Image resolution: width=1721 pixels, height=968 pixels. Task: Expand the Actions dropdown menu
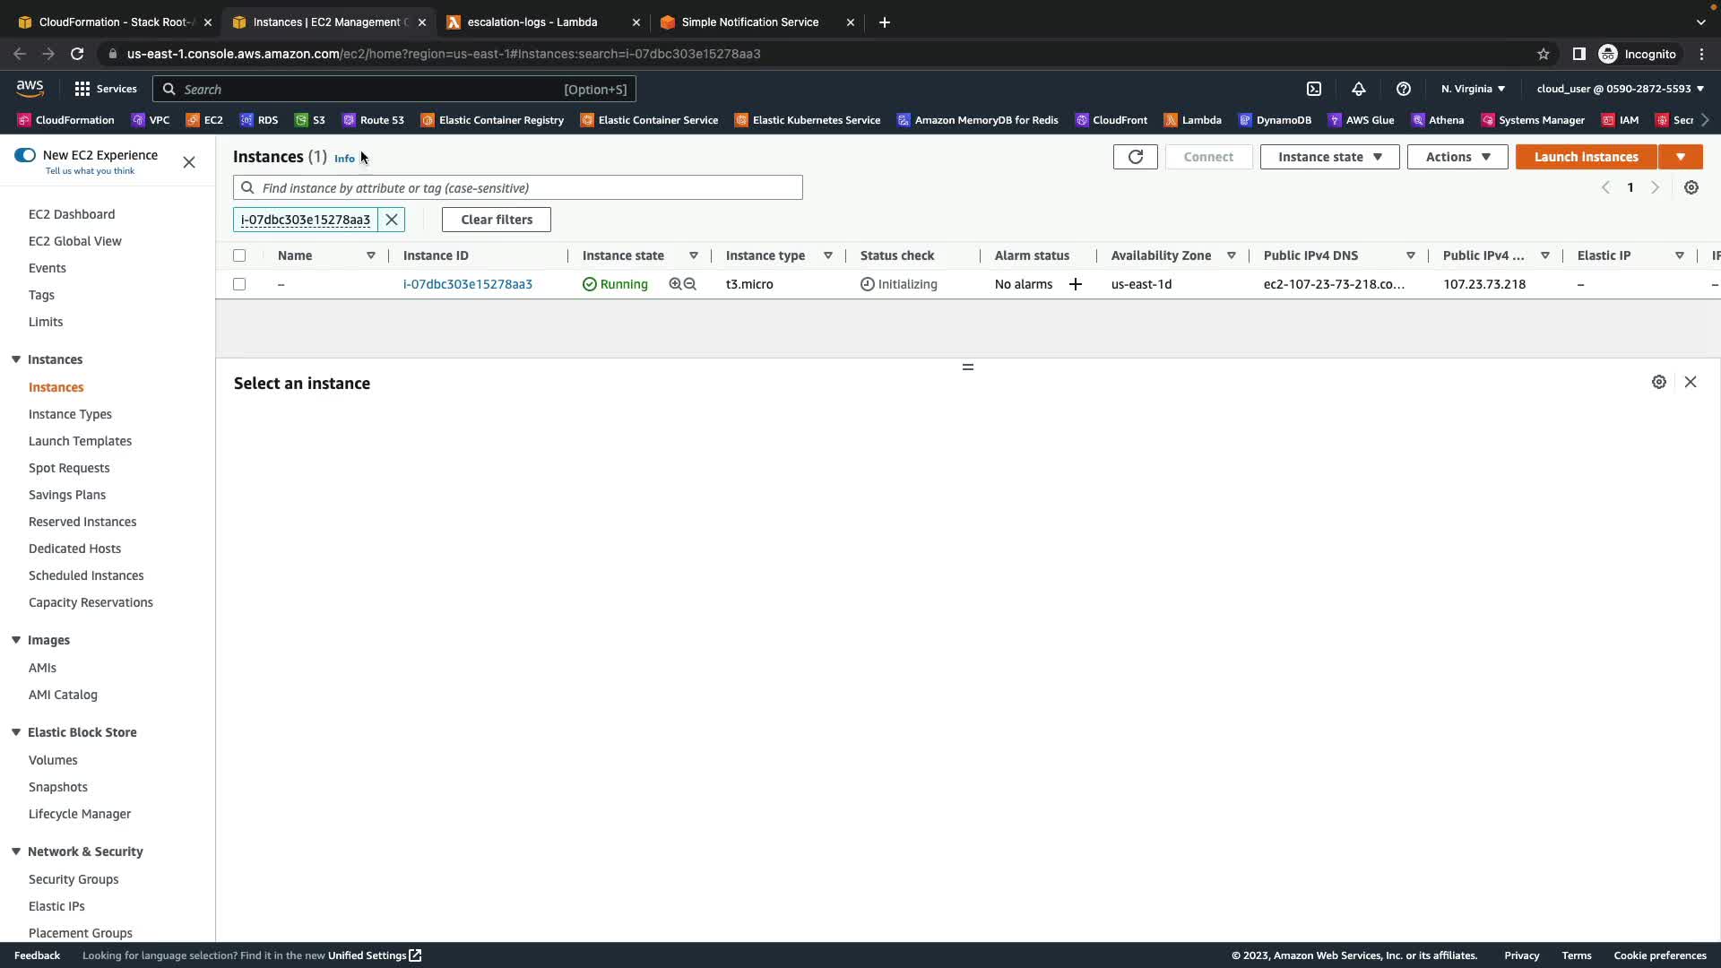tap(1457, 157)
